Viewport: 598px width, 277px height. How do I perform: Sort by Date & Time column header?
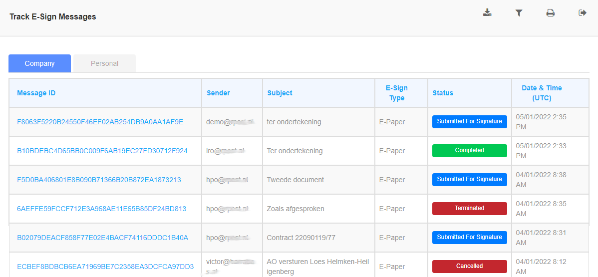coord(542,93)
